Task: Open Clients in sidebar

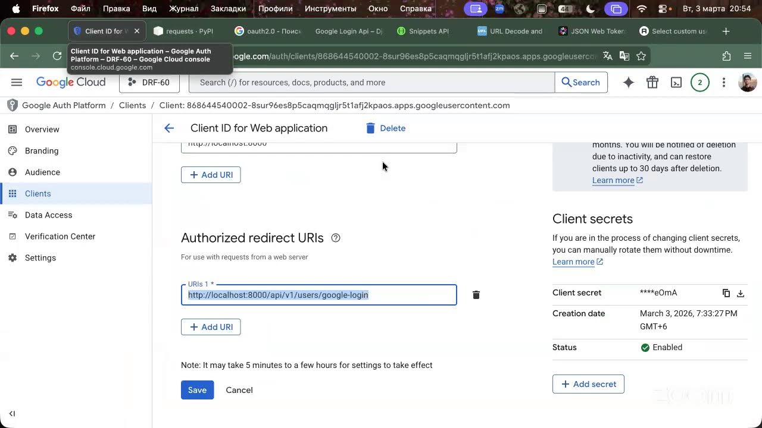Action: [x=76, y=194]
